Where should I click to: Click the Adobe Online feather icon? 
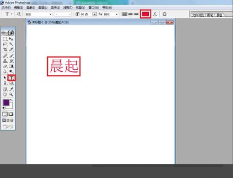(8, 33)
